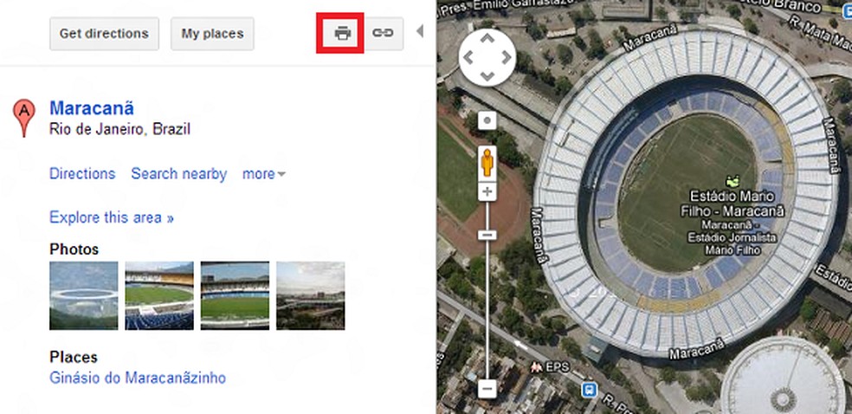Click the zoom in plus button
852x414 pixels.
[487, 191]
